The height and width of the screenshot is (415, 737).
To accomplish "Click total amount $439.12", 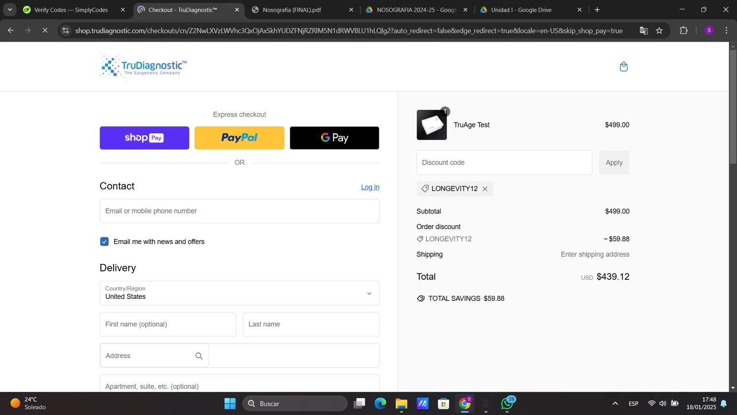I will (613, 277).
